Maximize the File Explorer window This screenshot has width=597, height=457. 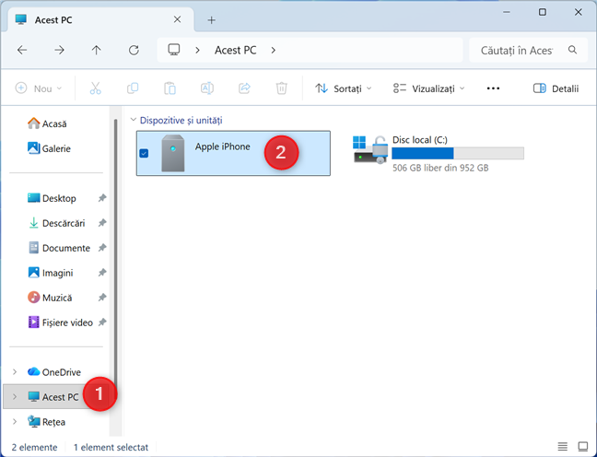(x=542, y=12)
